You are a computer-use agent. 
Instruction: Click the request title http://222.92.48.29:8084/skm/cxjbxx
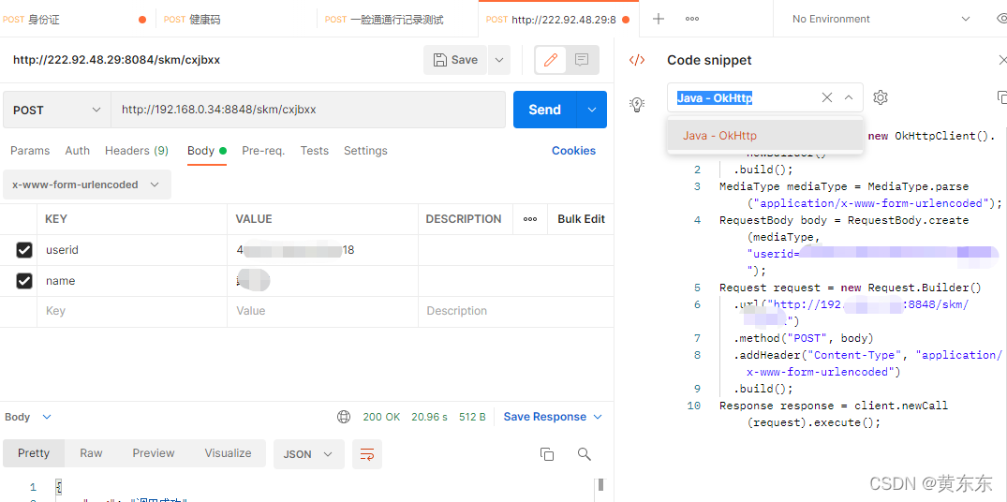[x=117, y=60]
